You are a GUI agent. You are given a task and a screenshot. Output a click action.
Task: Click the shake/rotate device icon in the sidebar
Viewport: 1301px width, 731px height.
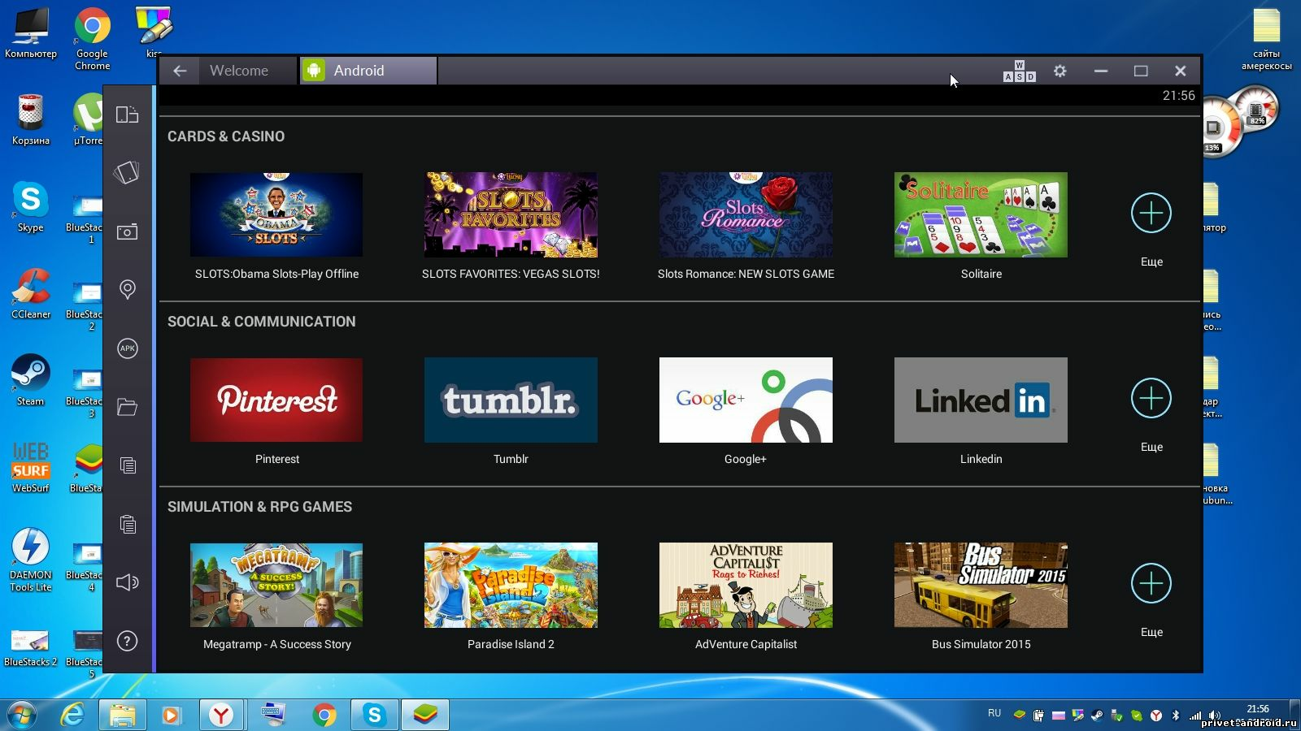(x=127, y=172)
